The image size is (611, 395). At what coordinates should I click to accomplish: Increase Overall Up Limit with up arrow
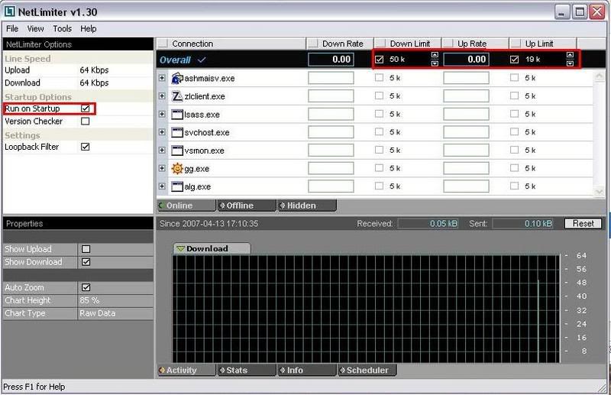(x=570, y=55)
